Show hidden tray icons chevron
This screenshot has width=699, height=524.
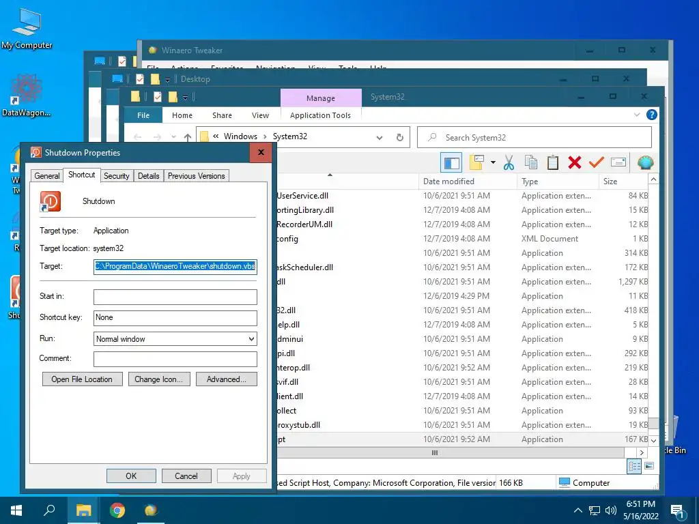pos(577,510)
